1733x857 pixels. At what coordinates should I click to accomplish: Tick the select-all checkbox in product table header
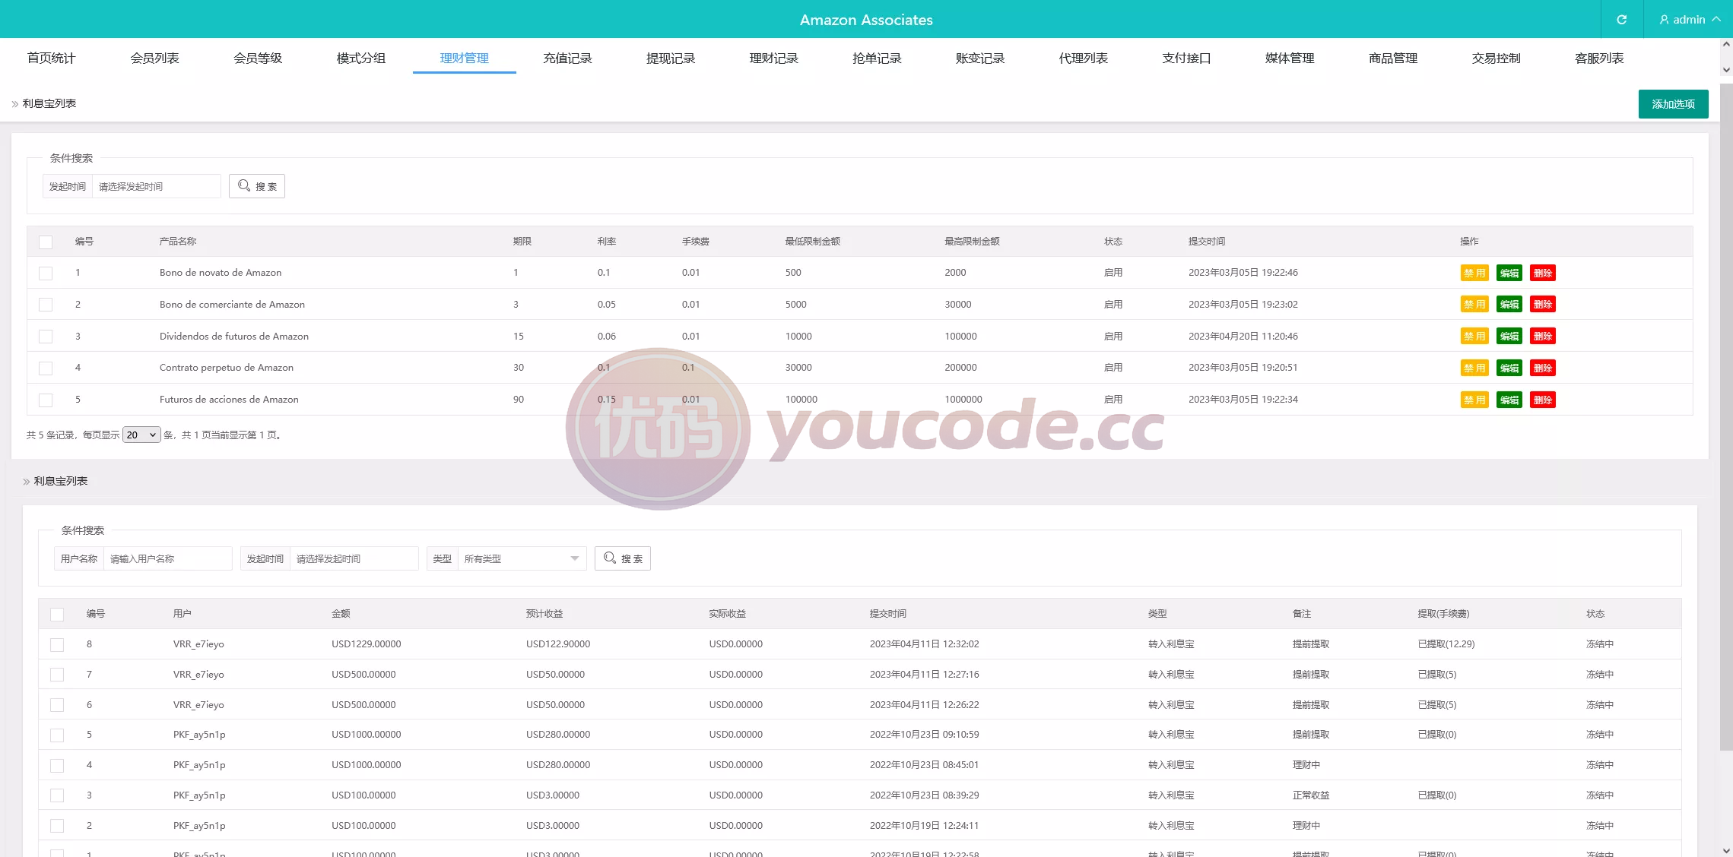point(46,242)
